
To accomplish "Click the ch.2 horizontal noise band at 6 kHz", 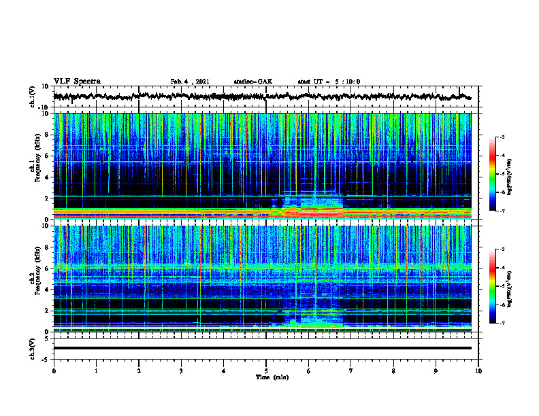I will [262, 266].
